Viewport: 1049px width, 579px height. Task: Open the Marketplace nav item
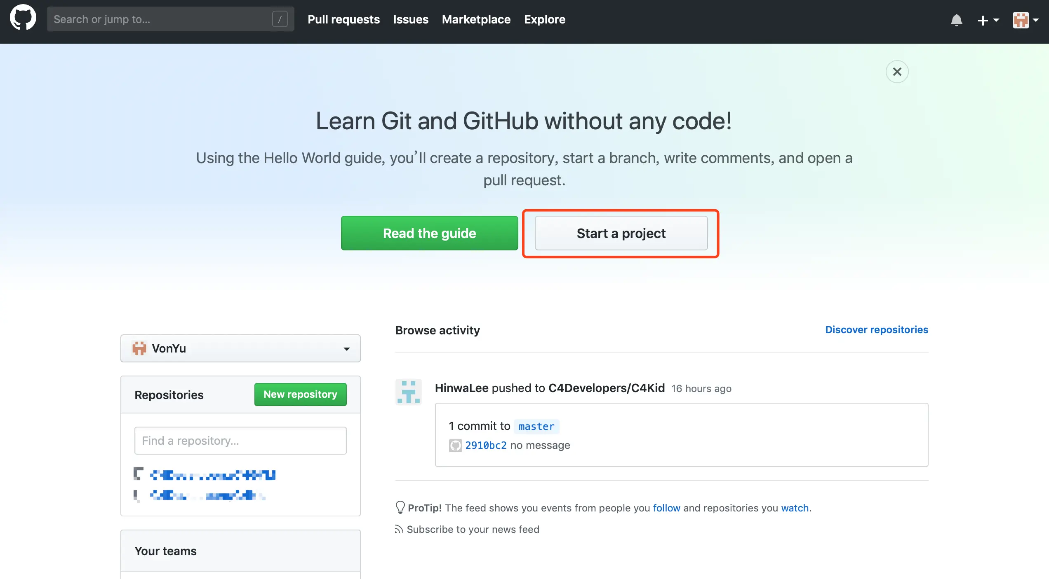(x=476, y=19)
